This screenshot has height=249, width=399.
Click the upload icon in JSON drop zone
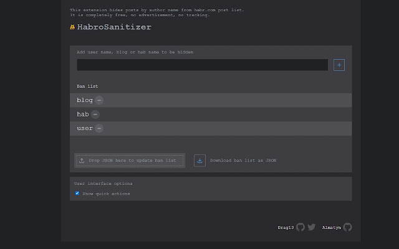click(82, 161)
